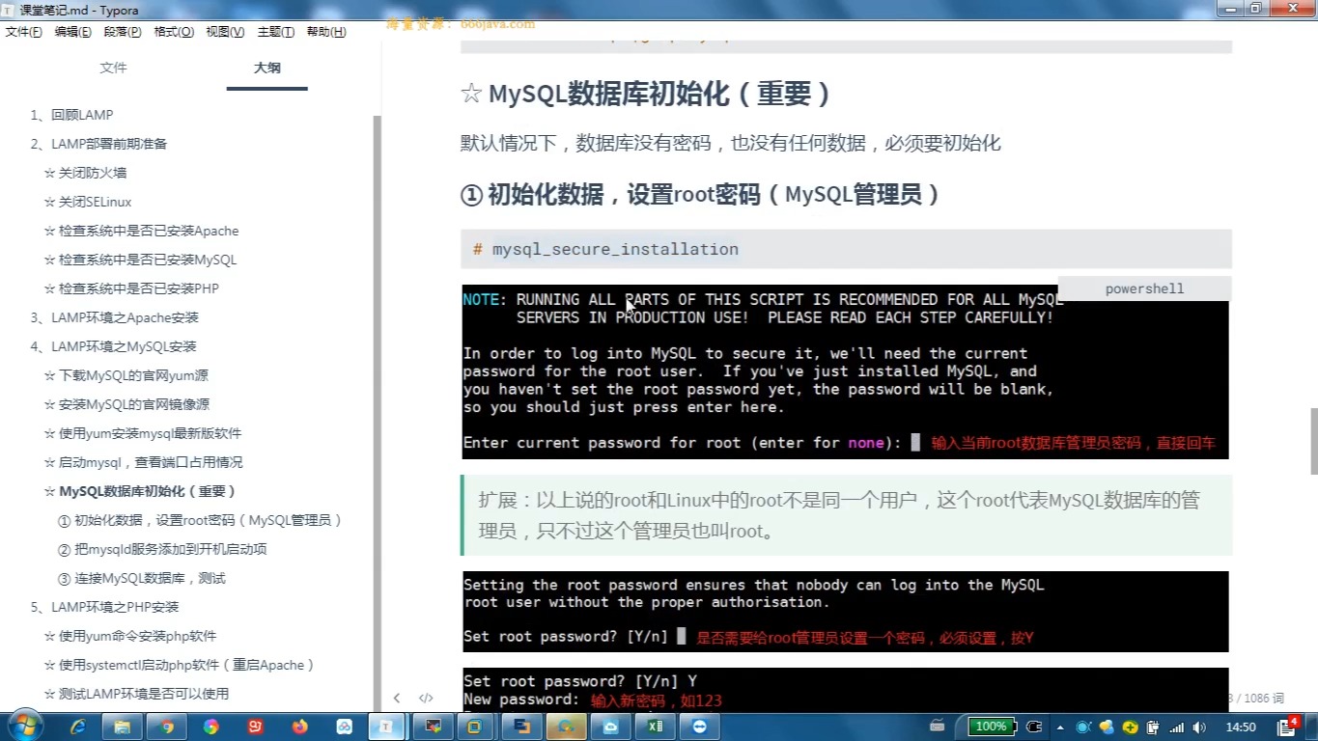Screen dimensions: 1318x741
Task: Jump to 使用yum安装mysql最新版软件 in outline
Action: [x=143, y=433]
